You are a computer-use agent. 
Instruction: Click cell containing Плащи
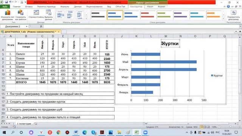[26, 59]
